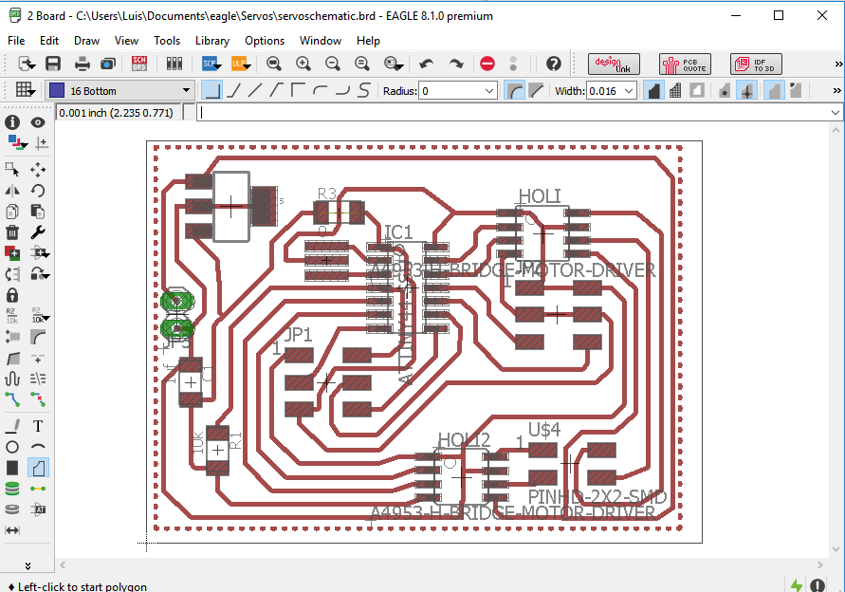The height and width of the screenshot is (592, 845).
Task: Select the Meander tool
Action: [12, 379]
